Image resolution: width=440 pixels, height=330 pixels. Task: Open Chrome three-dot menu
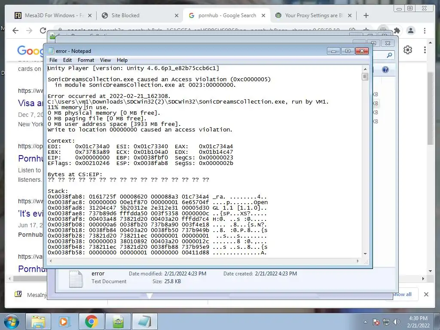pyautogui.click(x=425, y=31)
